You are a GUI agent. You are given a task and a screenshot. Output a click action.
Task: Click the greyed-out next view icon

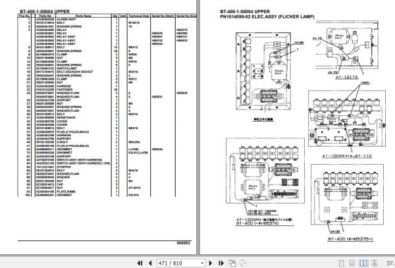243,263
